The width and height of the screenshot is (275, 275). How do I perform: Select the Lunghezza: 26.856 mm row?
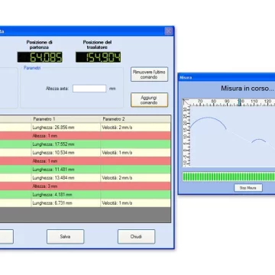85,128
